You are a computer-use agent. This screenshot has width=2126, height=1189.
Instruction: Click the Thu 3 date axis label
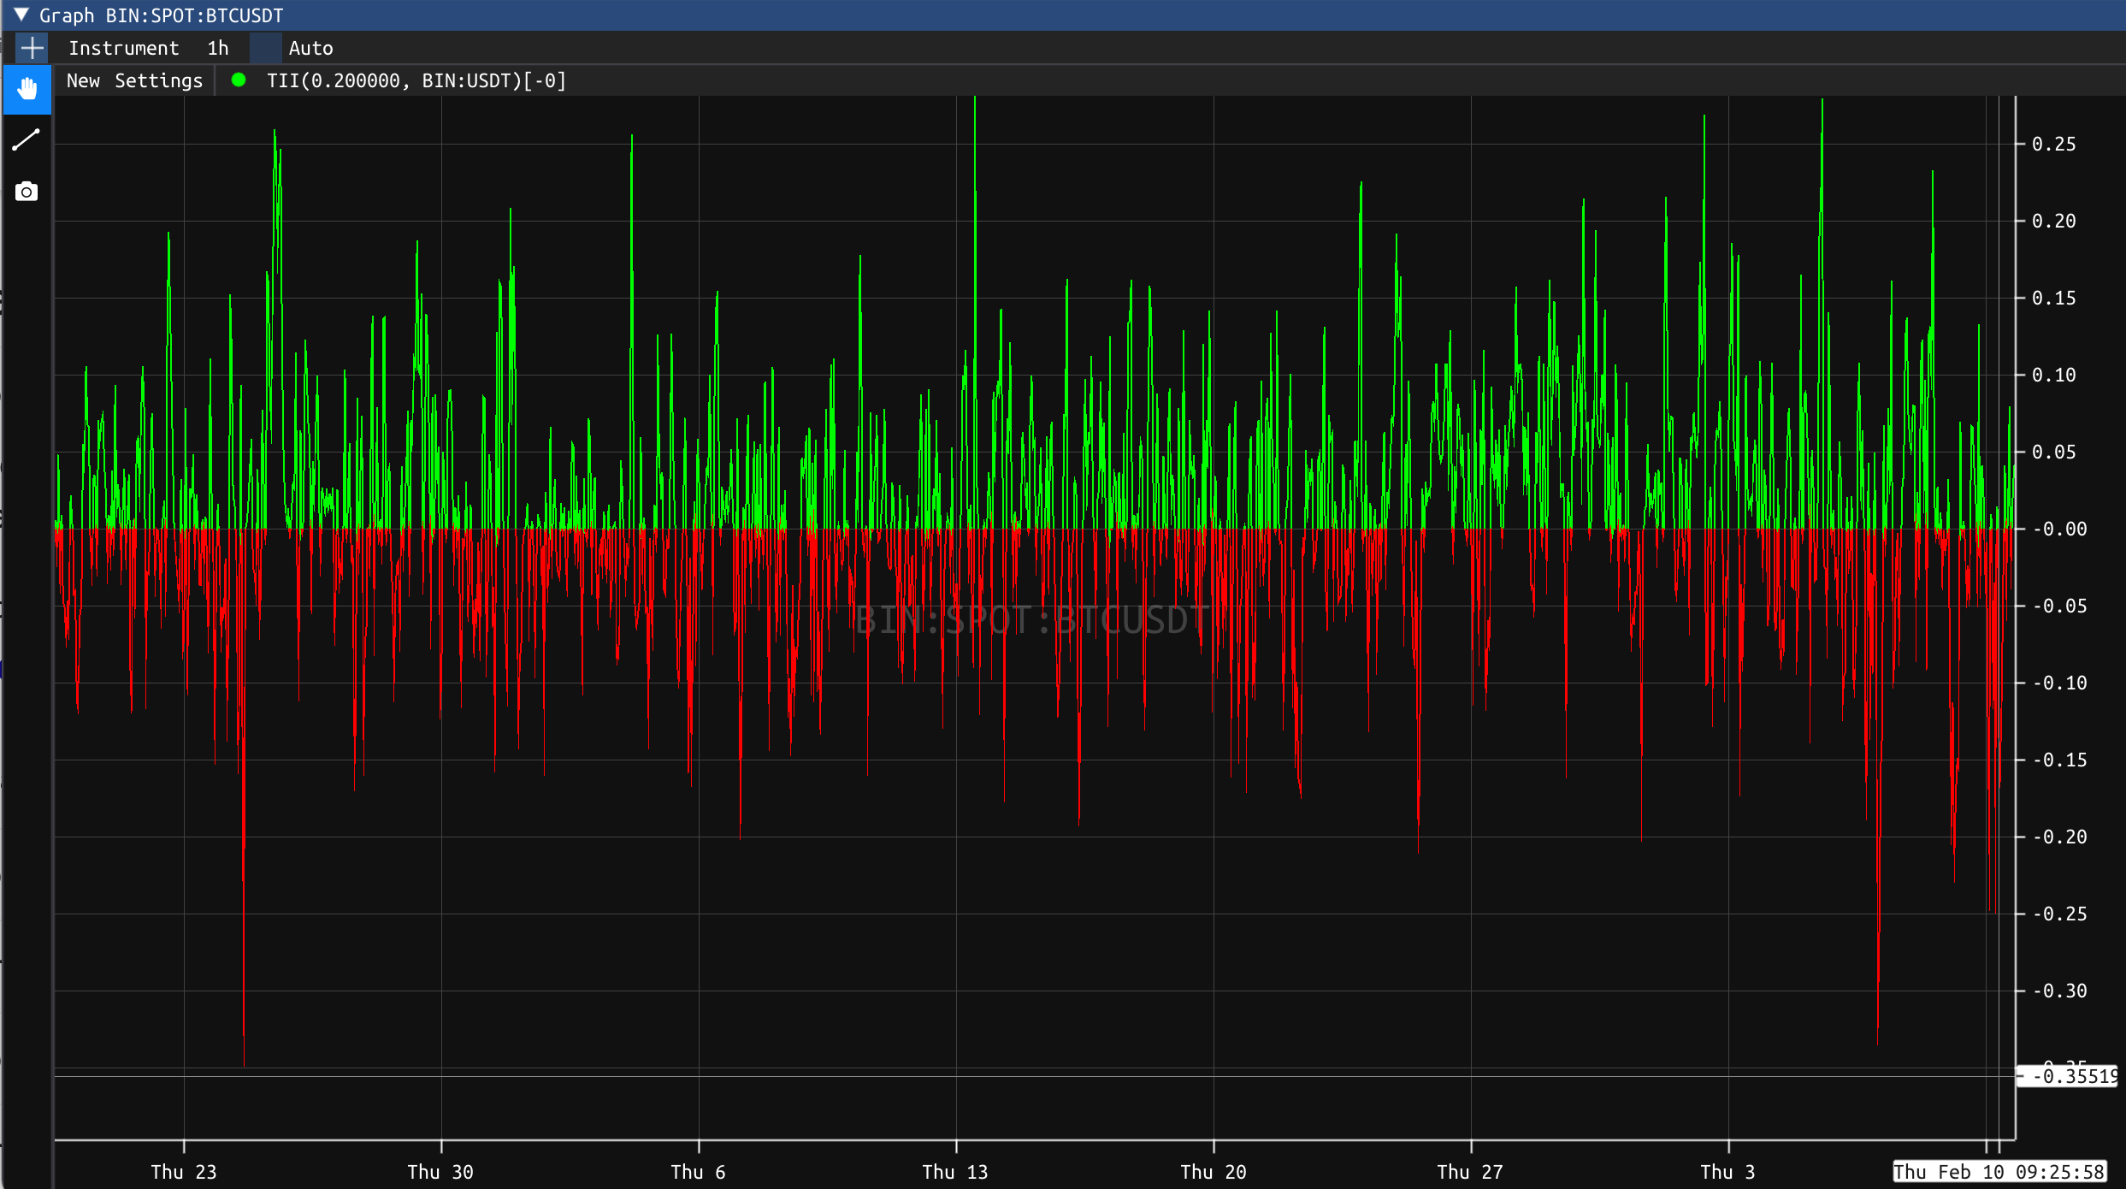pyautogui.click(x=1727, y=1172)
